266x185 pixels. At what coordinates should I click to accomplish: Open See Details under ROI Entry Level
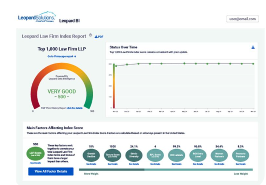(198, 164)
